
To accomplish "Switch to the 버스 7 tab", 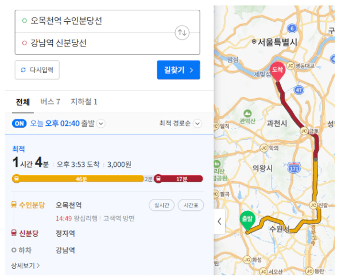I will (51, 101).
